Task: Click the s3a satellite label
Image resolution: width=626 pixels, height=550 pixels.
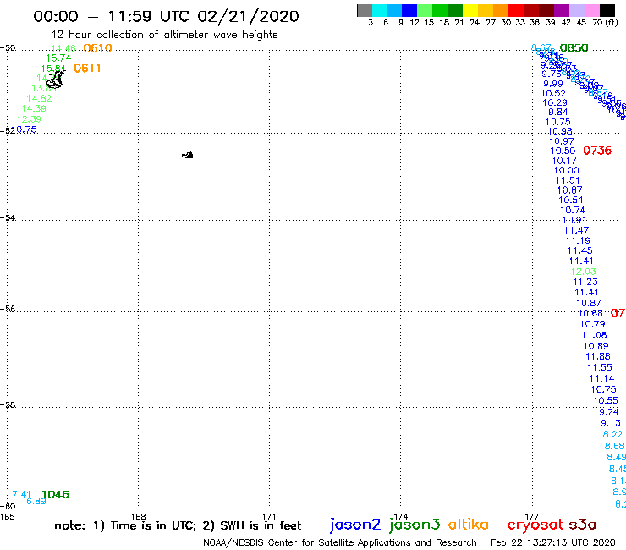Action: (583, 525)
